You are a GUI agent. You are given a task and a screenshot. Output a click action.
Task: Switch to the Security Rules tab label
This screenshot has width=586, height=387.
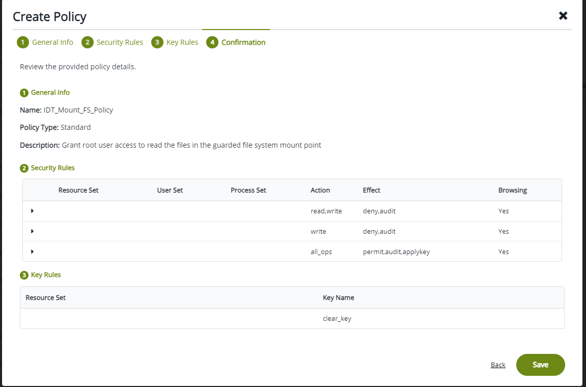[x=120, y=42]
